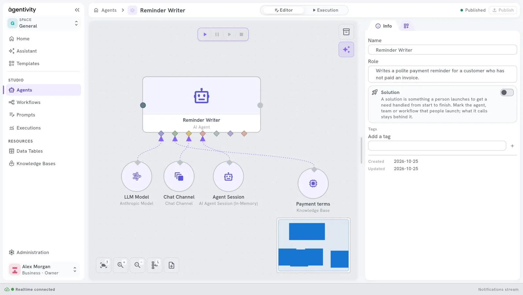The height and width of the screenshot is (295, 523).
Task: Click the play button in canvas controls
Action: click(205, 34)
